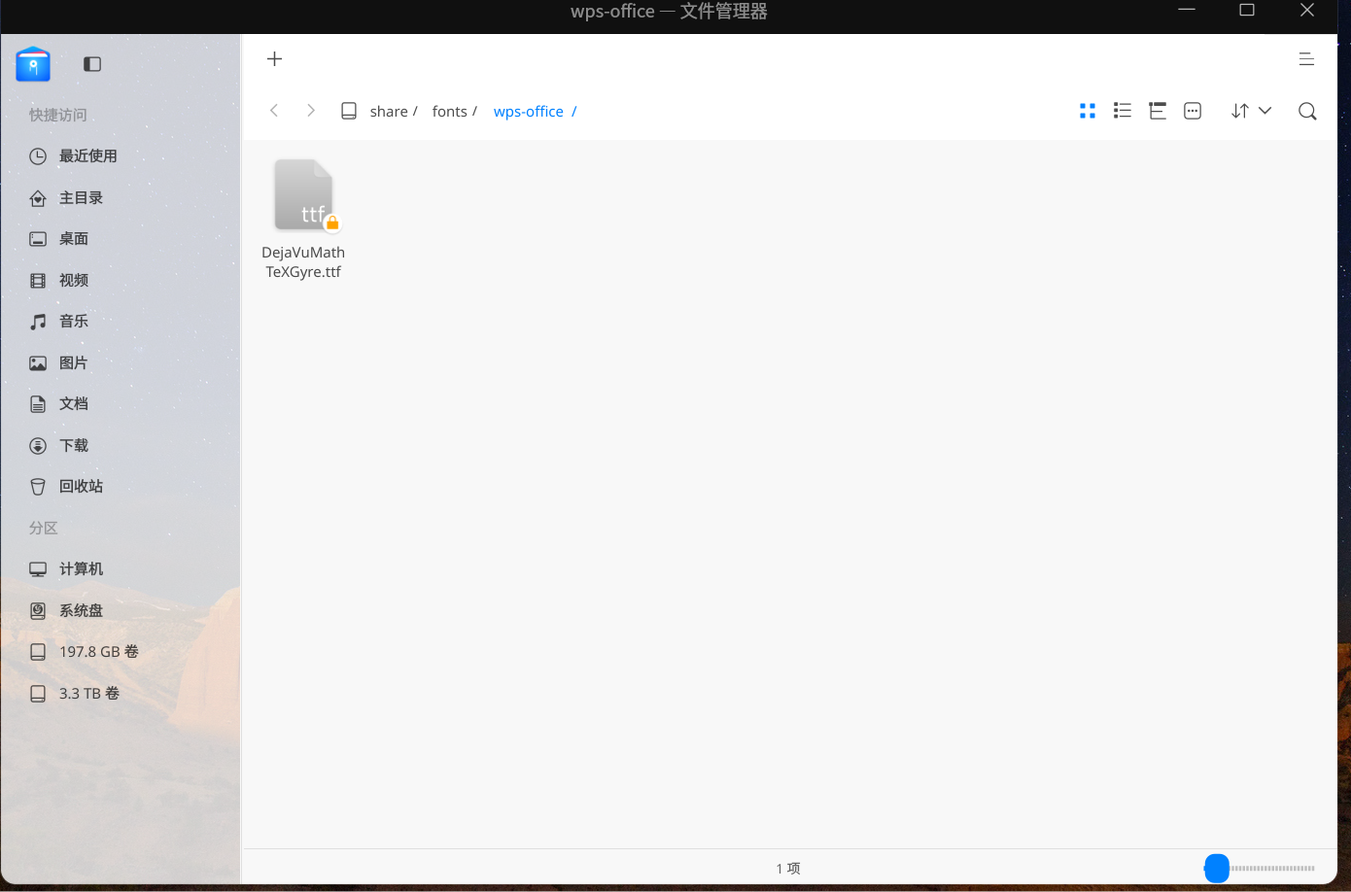Navigate to share breadcrumb
The width and height of the screenshot is (1351, 892).
click(389, 112)
